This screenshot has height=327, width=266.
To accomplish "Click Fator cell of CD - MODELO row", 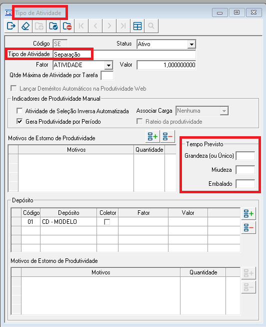I will tap(143, 222).
